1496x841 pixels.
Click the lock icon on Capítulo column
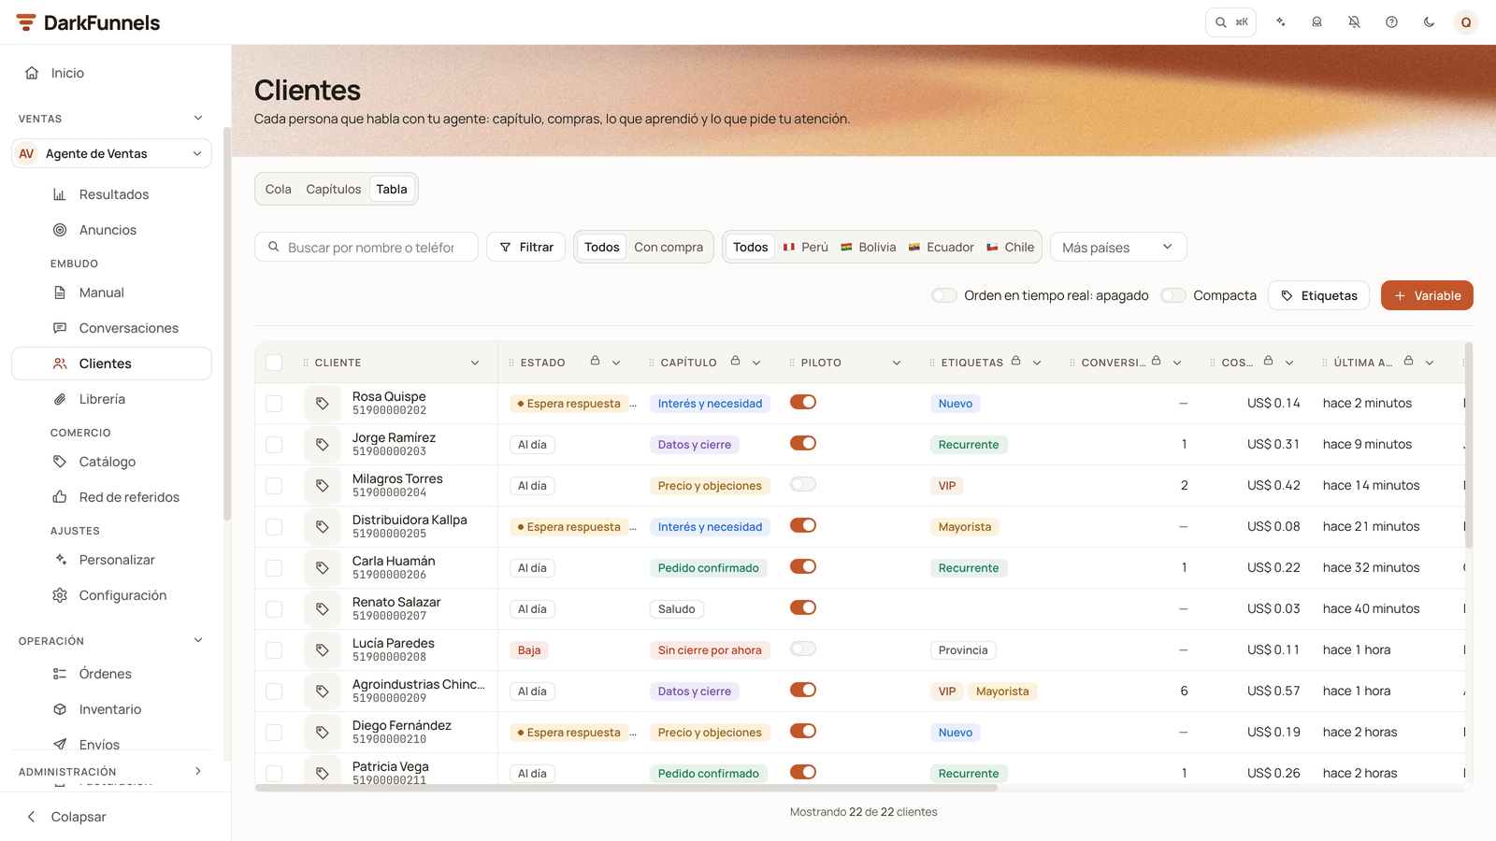tap(735, 361)
